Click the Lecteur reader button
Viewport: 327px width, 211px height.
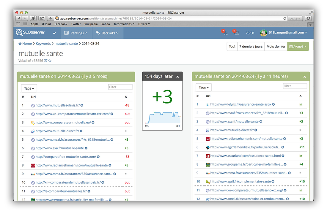coord(295,18)
